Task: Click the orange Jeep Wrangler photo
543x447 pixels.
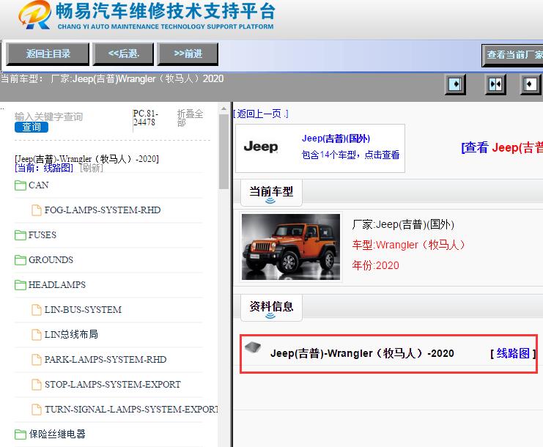Action: click(x=291, y=246)
